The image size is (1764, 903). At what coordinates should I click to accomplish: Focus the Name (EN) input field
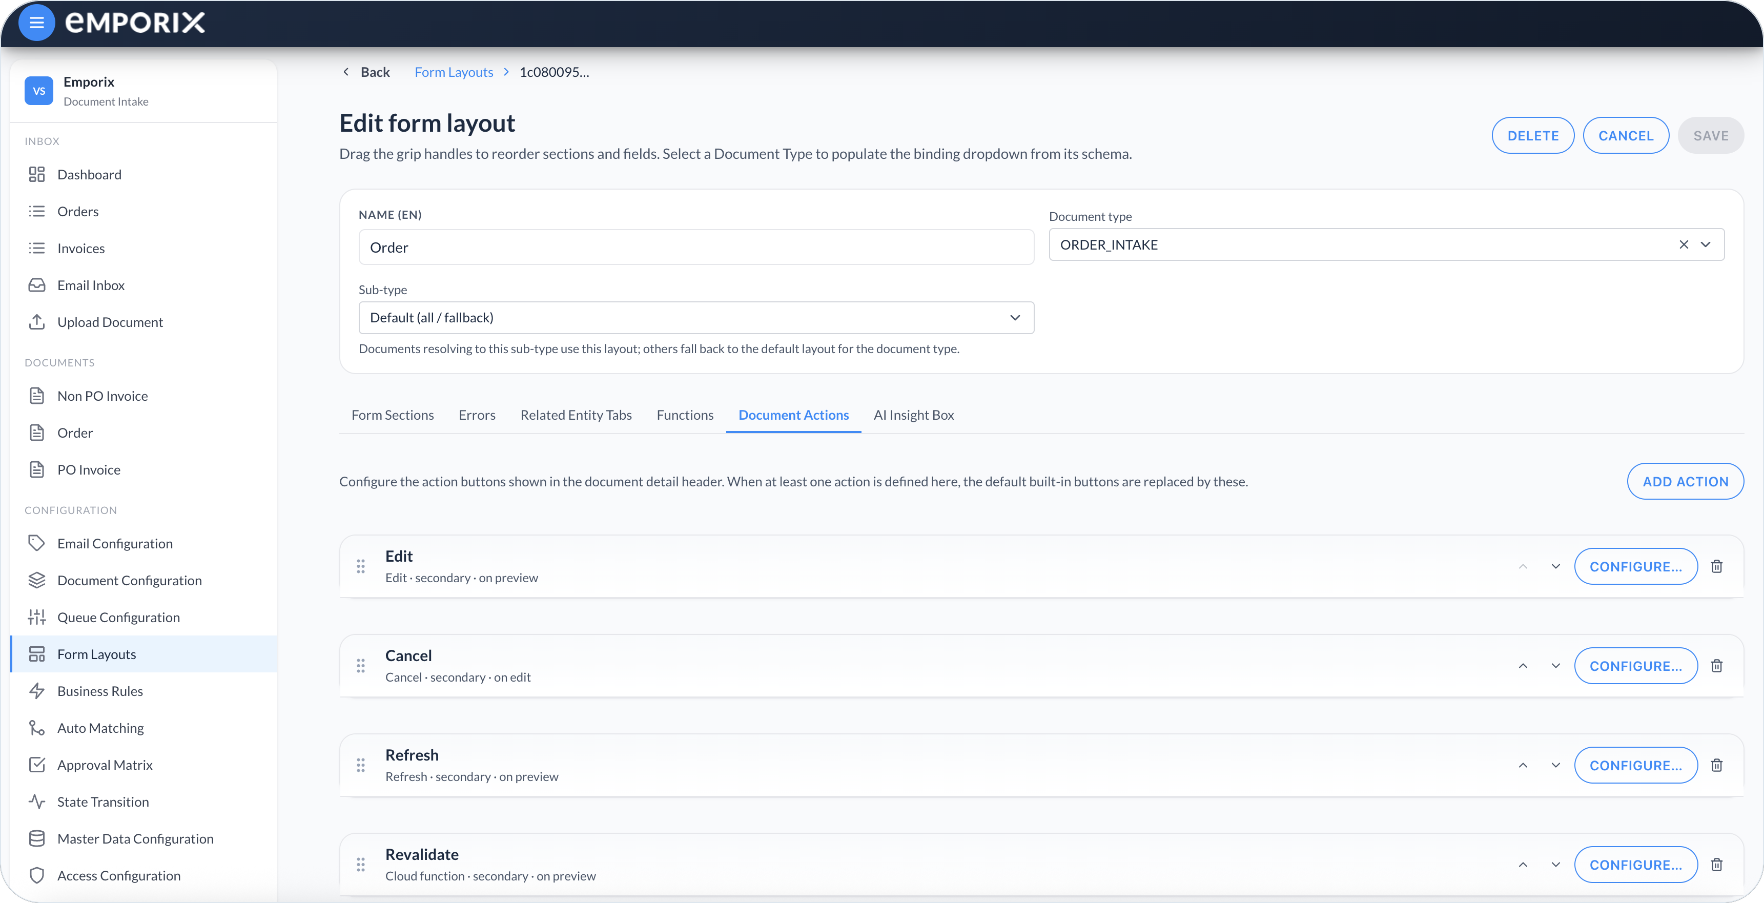pyautogui.click(x=696, y=247)
